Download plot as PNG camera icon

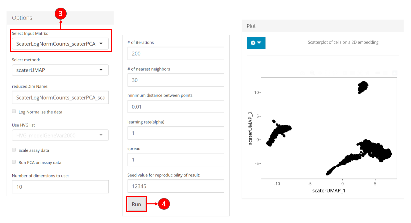click(303, 73)
